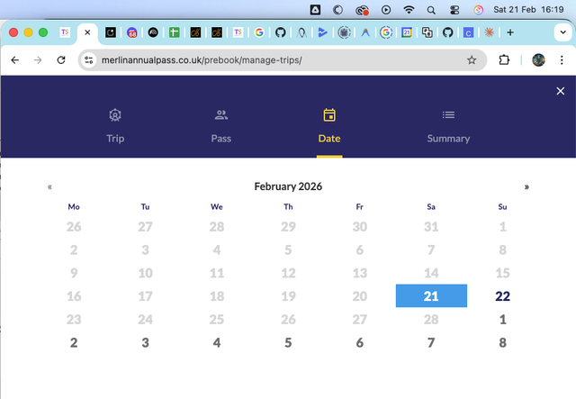Click the Summary step label
The width and height of the screenshot is (576, 399).
[x=448, y=139]
